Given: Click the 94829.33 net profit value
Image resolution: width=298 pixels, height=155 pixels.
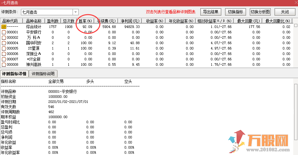Looking at the screenshot, I should pos(132,27).
